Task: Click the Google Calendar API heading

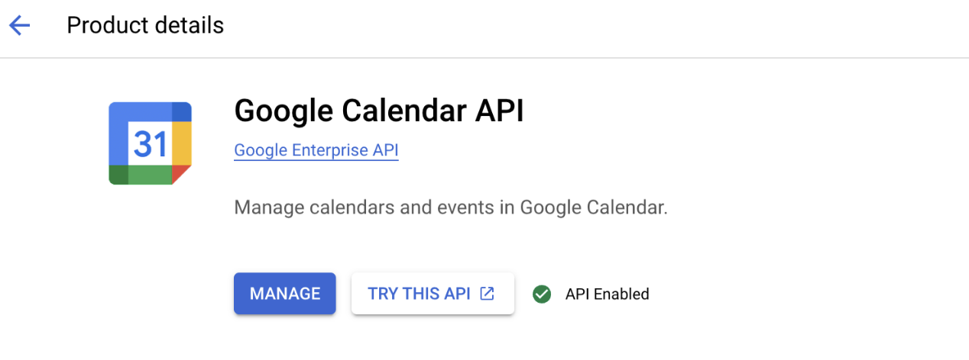Action: [x=379, y=111]
